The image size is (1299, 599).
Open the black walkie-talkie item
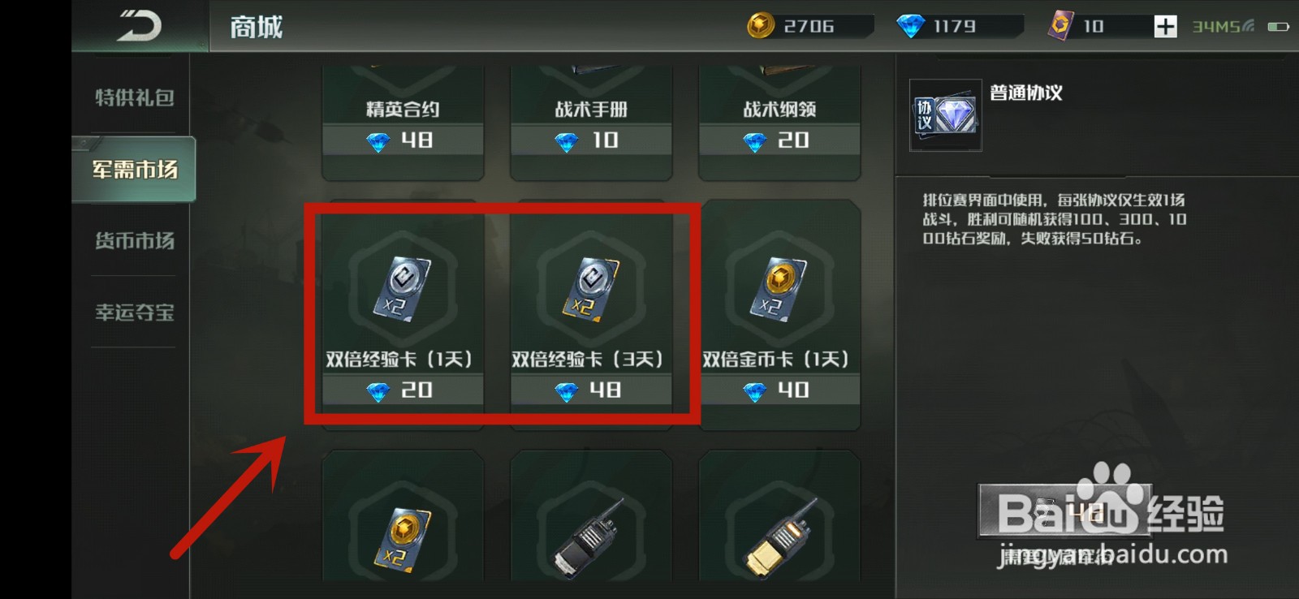pyautogui.click(x=591, y=537)
